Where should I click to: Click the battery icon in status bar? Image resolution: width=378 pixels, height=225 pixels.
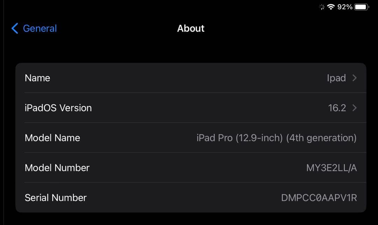tap(360, 6)
